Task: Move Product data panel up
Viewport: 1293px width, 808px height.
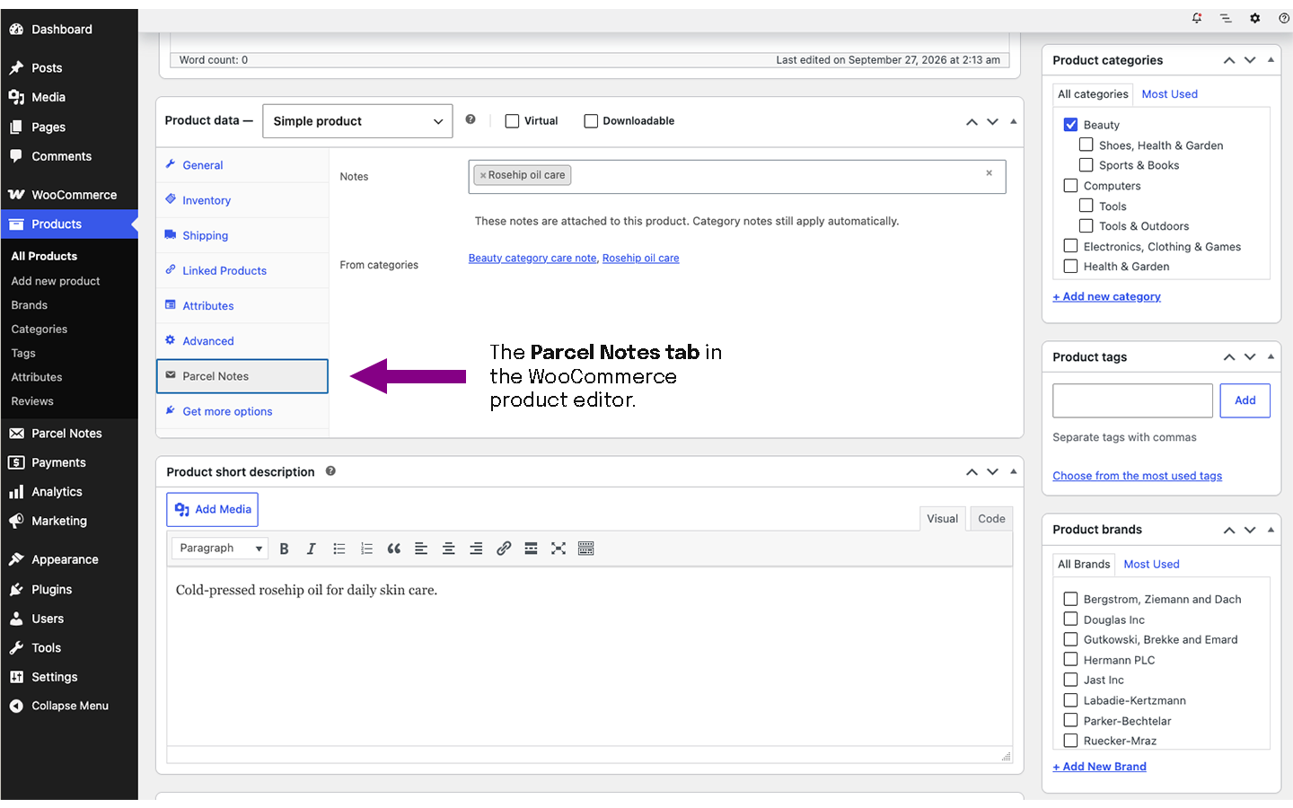Action: [x=972, y=121]
